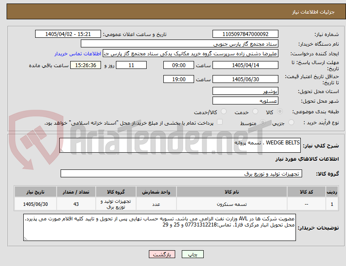Toggle the اسناد خزانه اسلامی payment checkbox
346x266 pixels.
[x=220, y=122]
